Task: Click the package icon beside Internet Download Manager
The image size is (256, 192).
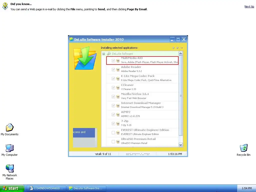Action: 118,105
